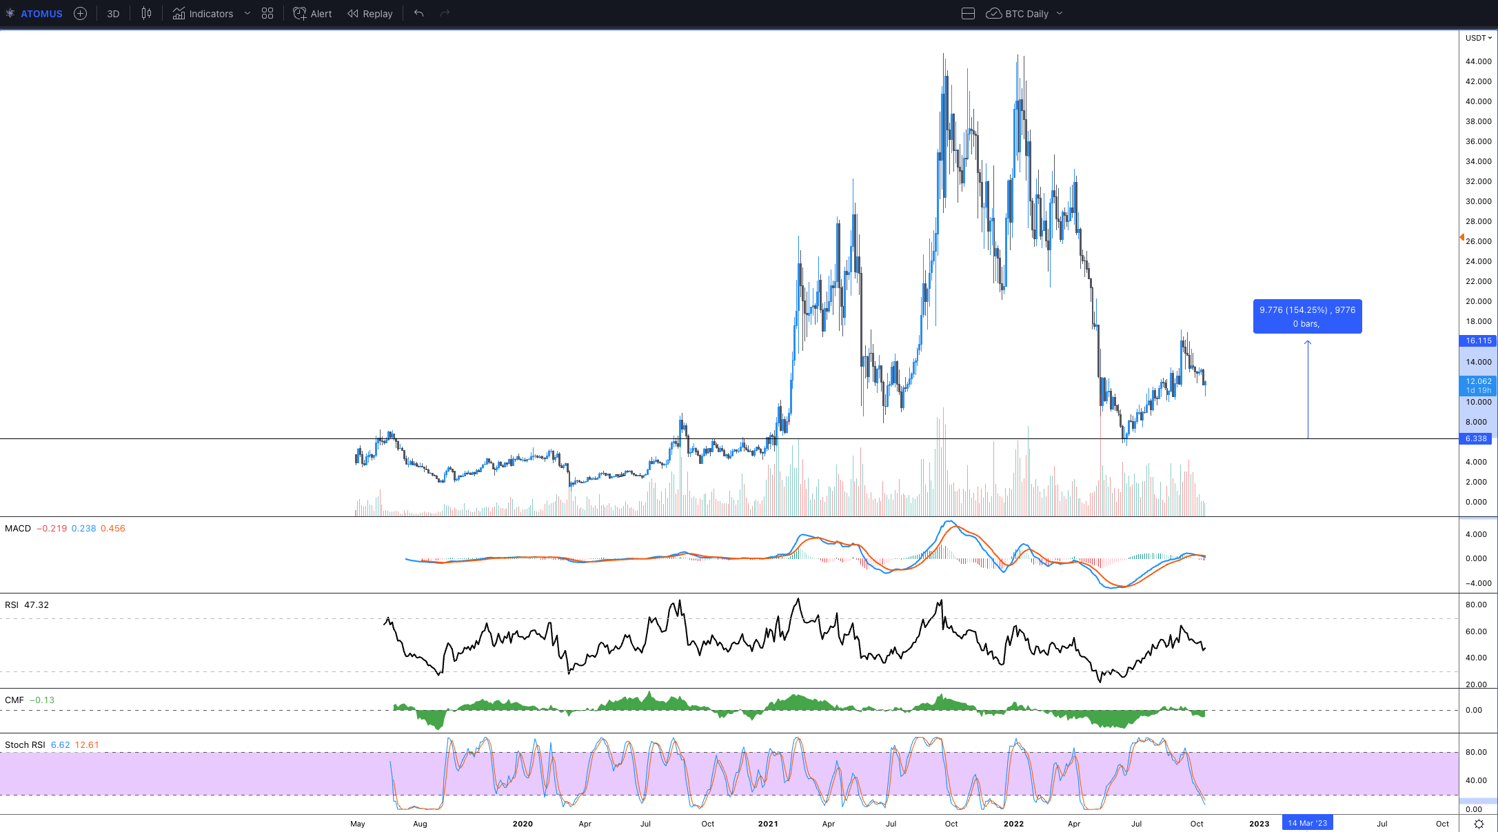Screen dimensions: 1498x832
Task: Create a new Alert
Action: tap(312, 14)
